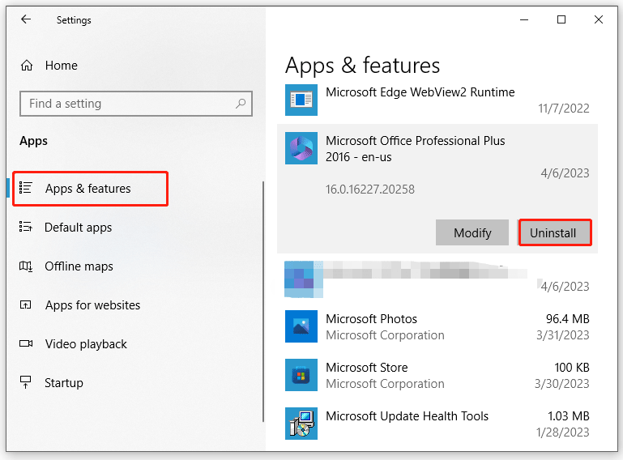This screenshot has width=623, height=460.
Task: Open the Default apps page
Action: 78,228
